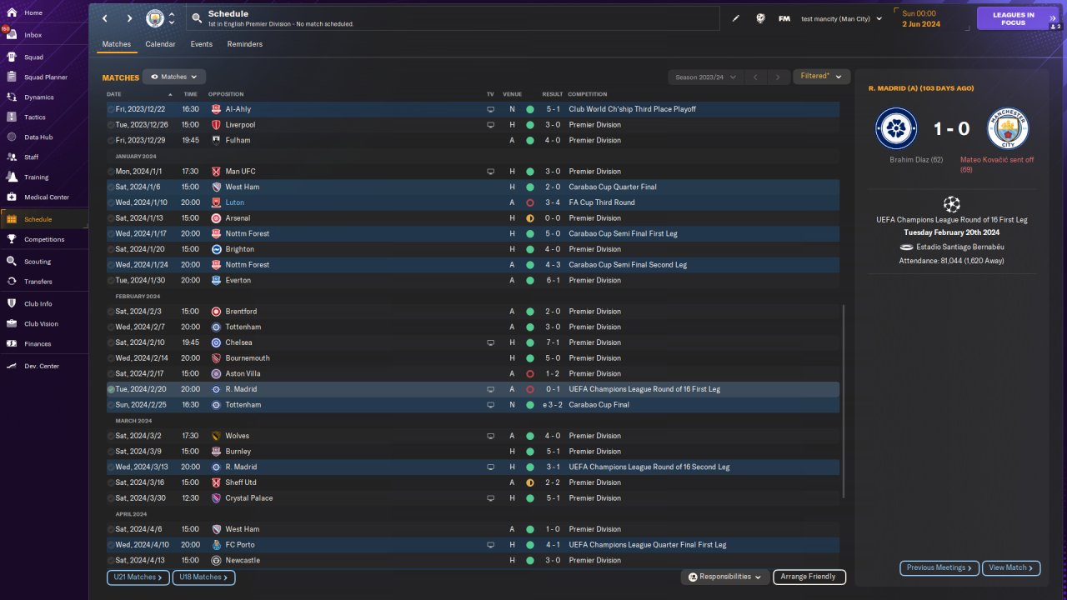Go to Squad via its shirt icon

12,57
